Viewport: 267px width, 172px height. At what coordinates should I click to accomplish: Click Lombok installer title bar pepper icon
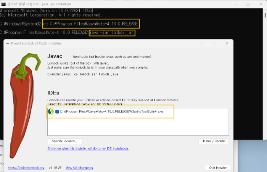click(x=8, y=43)
